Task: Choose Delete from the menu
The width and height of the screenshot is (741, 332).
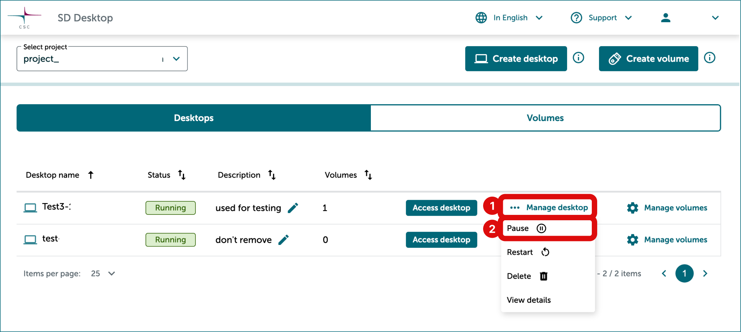Action: click(547, 276)
